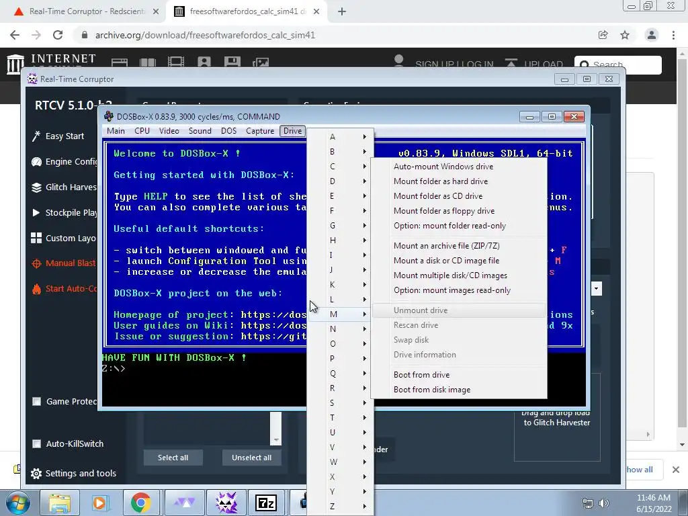Click SIGN UP | LOG IN link
This screenshot has height=516, width=688.
(454, 64)
